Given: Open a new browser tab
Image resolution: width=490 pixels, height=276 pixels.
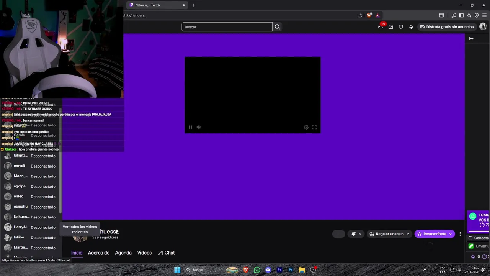Looking at the screenshot, I should (x=193, y=5).
